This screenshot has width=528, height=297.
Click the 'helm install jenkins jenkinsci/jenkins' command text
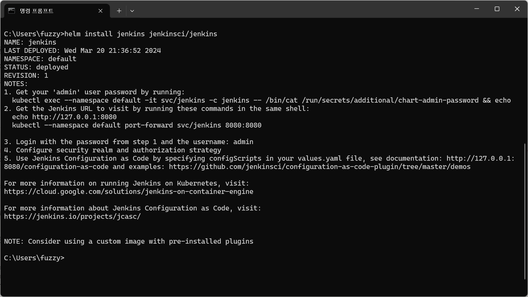(141, 34)
